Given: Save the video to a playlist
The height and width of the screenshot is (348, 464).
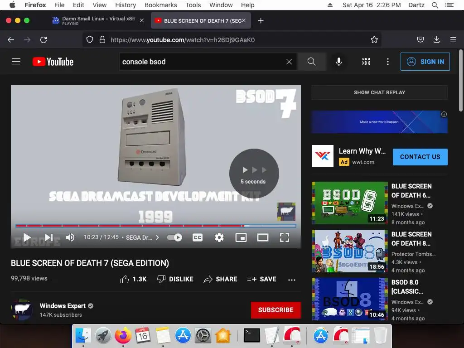Looking at the screenshot, I should tap(261, 279).
